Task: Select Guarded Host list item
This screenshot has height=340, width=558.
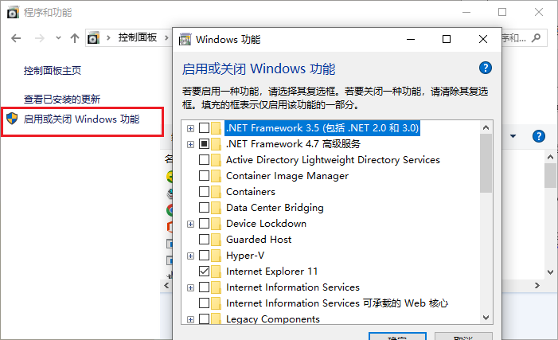Action: [x=259, y=239]
